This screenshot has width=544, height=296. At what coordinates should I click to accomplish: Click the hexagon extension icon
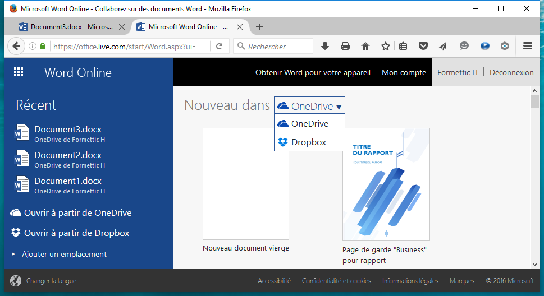pyautogui.click(x=505, y=46)
